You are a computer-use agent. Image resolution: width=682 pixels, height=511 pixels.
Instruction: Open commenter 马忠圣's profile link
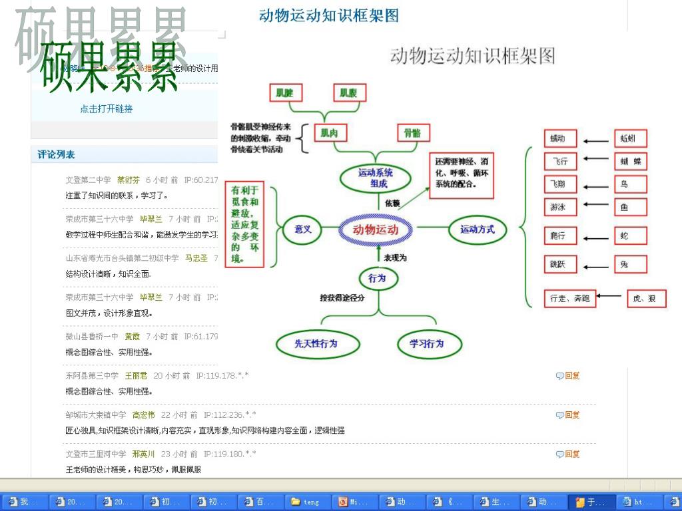196,258
